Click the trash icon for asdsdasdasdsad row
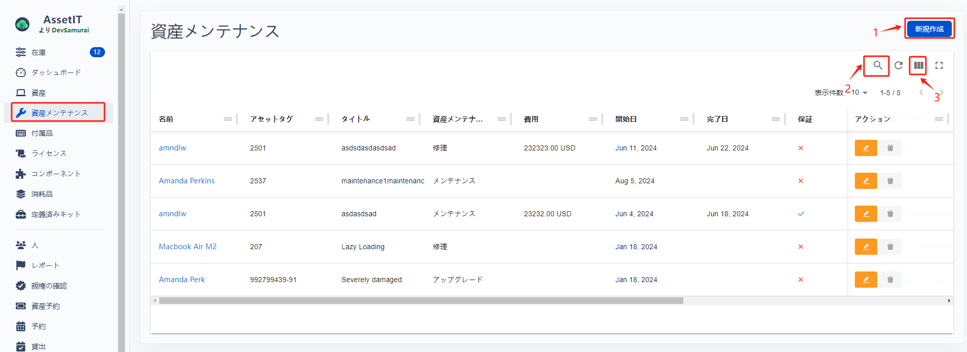Viewport: 967px width, 352px height. pyautogui.click(x=890, y=148)
